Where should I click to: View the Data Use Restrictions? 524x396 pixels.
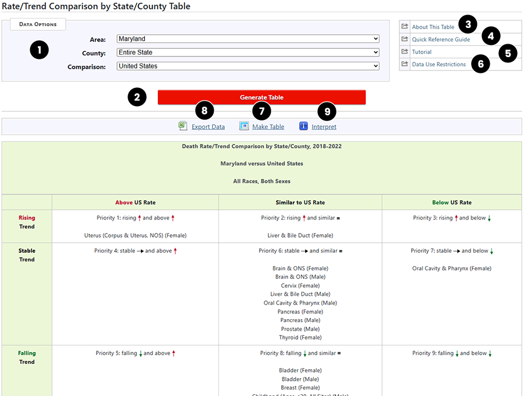[437, 64]
